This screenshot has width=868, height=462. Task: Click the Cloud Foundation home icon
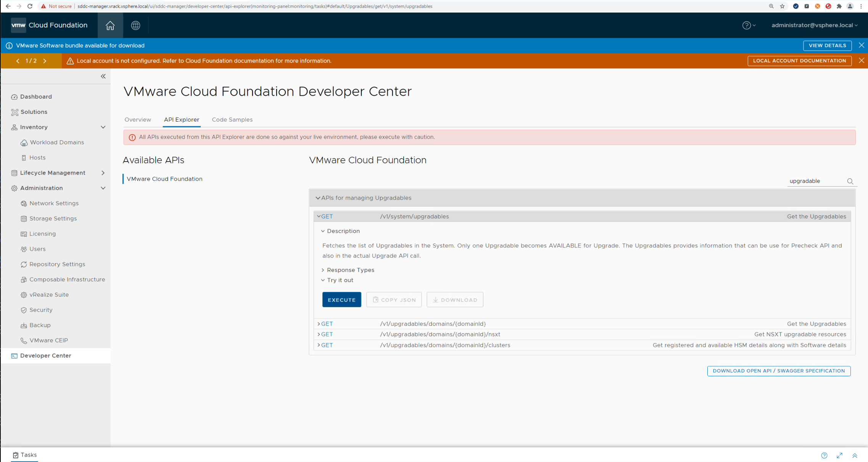110,25
